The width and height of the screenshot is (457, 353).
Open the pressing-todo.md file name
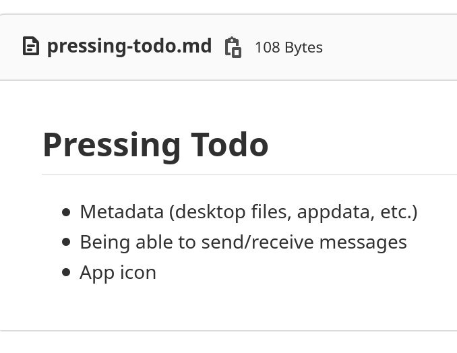coord(129,46)
